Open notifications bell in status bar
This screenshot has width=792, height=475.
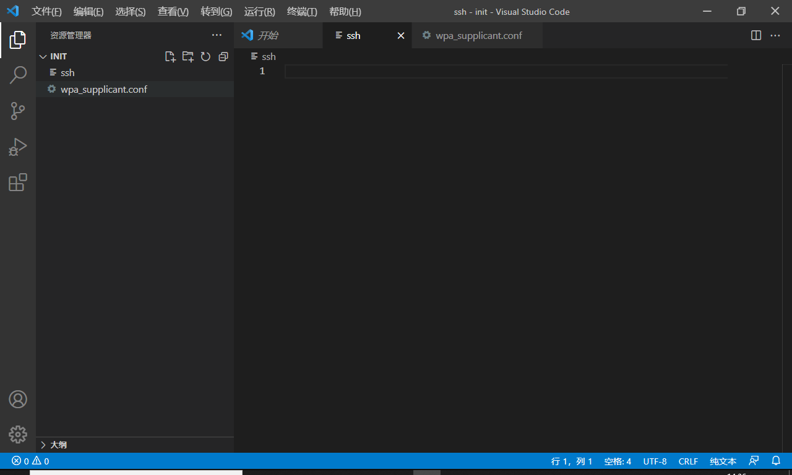pyautogui.click(x=776, y=461)
